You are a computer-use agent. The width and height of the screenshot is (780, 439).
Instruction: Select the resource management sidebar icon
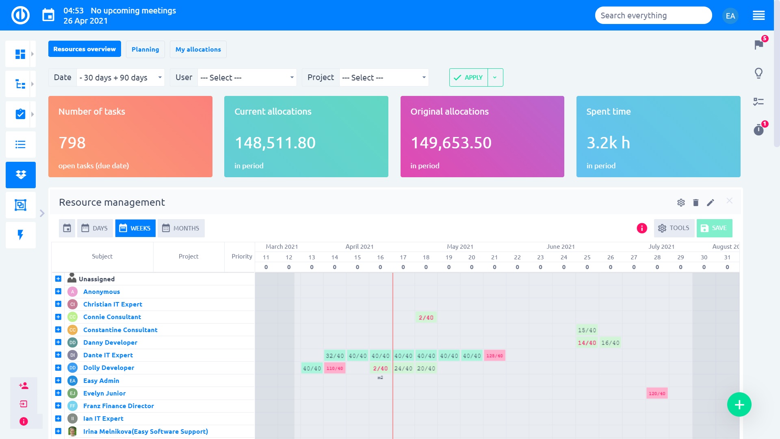pyautogui.click(x=21, y=175)
